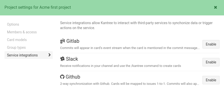
Task: Enable the Github integration
Action: point(211,80)
